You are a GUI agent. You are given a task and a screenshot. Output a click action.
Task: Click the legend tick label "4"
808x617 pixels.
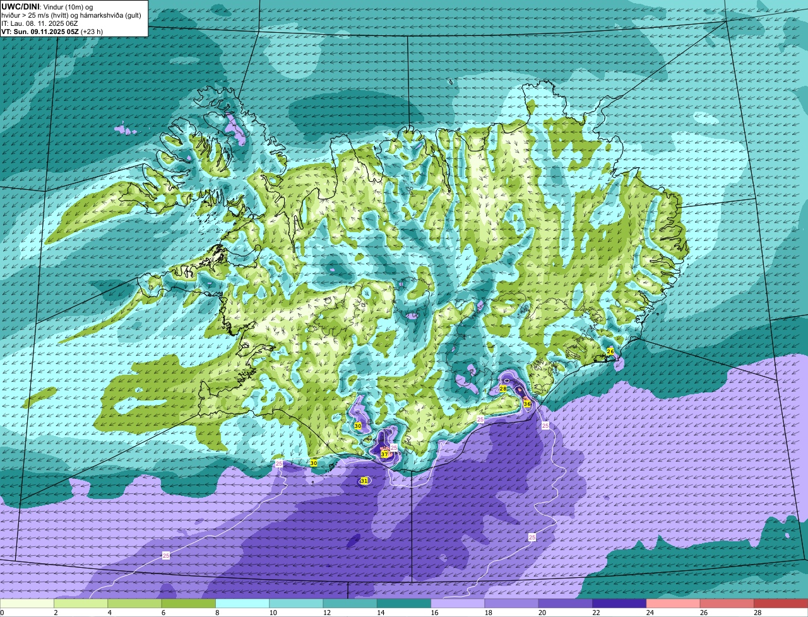point(109,613)
